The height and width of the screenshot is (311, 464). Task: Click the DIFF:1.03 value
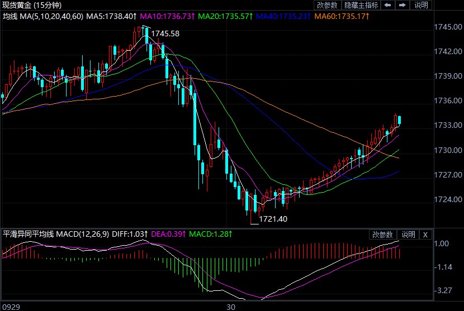click(x=130, y=234)
